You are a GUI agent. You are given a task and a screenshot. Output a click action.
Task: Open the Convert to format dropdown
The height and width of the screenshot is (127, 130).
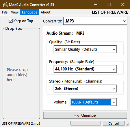[x=95, y=21]
